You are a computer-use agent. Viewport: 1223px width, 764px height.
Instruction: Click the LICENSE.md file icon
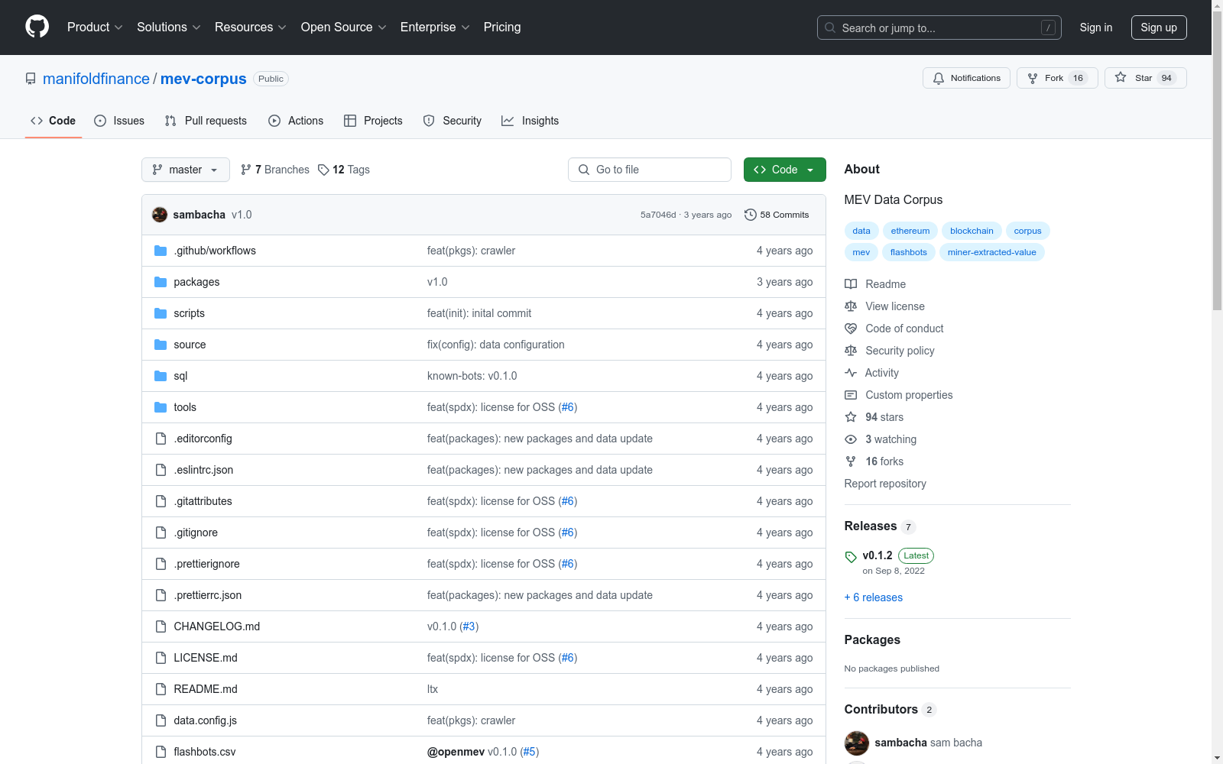[161, 658]
